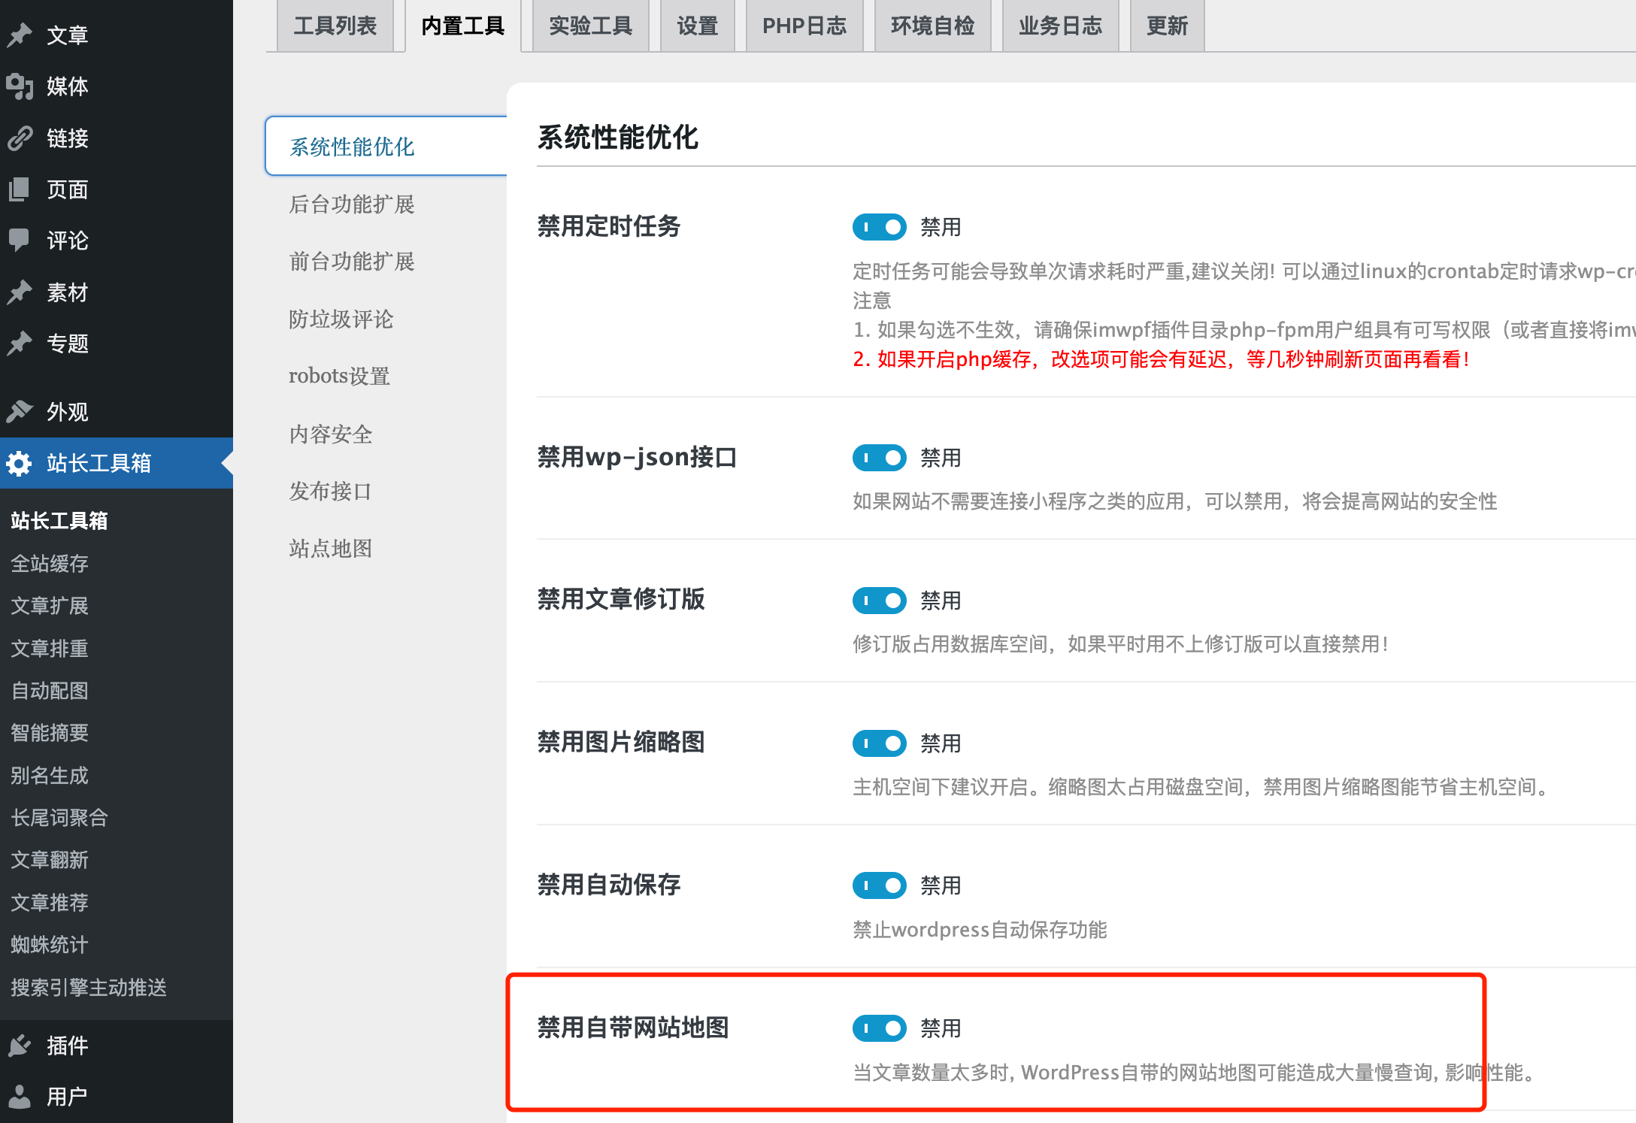Open the 文章翻新 submenu item
This screenshot has height=1123, width=1636.
tap(50, 860)
